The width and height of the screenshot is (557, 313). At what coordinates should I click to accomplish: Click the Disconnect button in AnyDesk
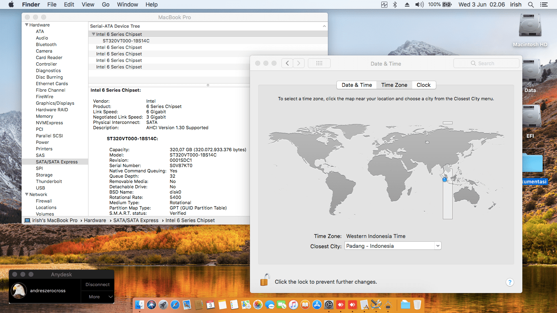click(x=97, y=284)
